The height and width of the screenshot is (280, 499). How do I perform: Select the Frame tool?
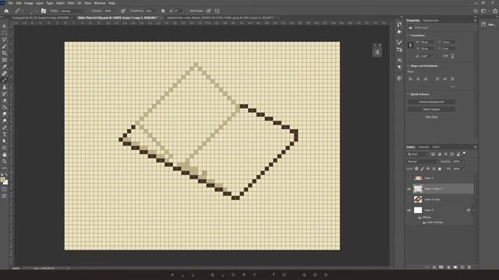click(5, 60)
